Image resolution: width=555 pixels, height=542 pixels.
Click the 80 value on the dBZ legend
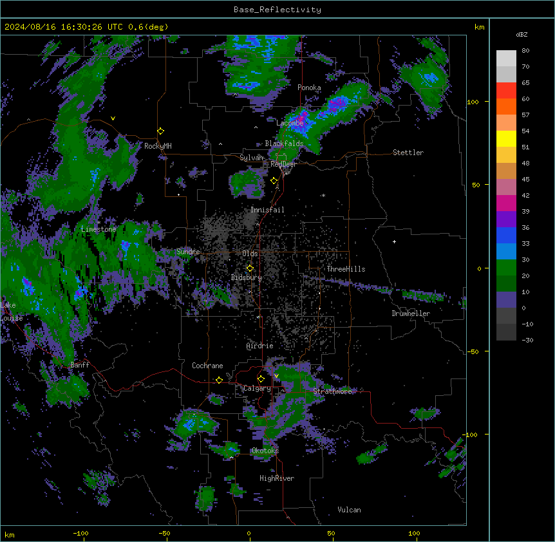pos(525,51)
